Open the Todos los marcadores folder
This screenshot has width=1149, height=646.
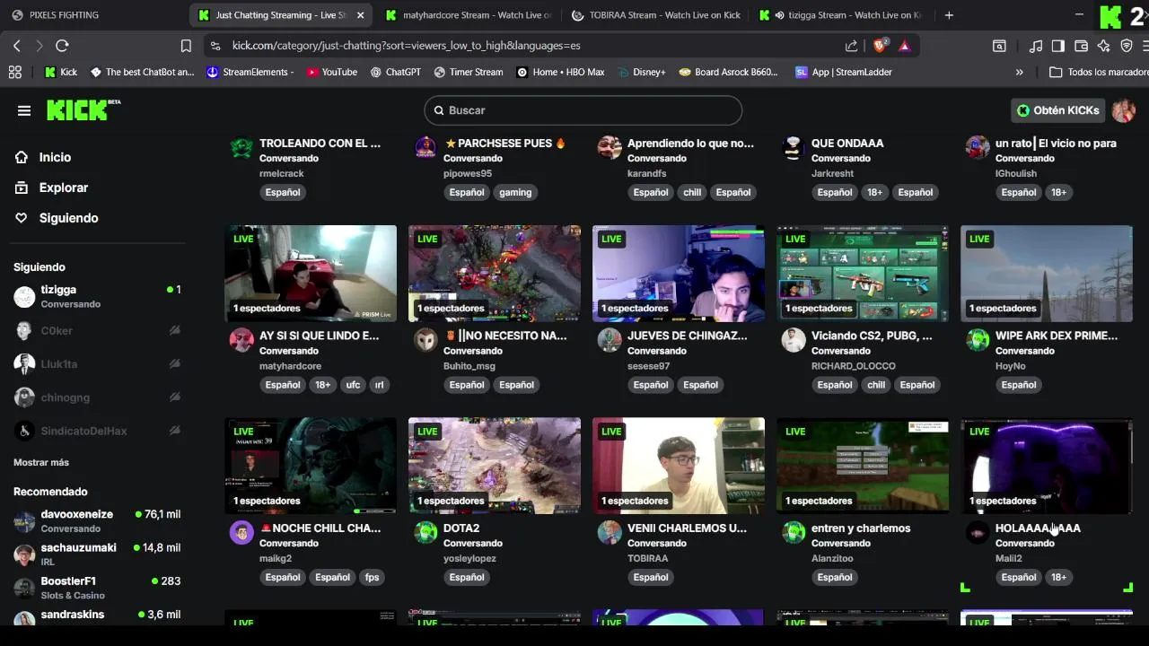pos(1098,72)
